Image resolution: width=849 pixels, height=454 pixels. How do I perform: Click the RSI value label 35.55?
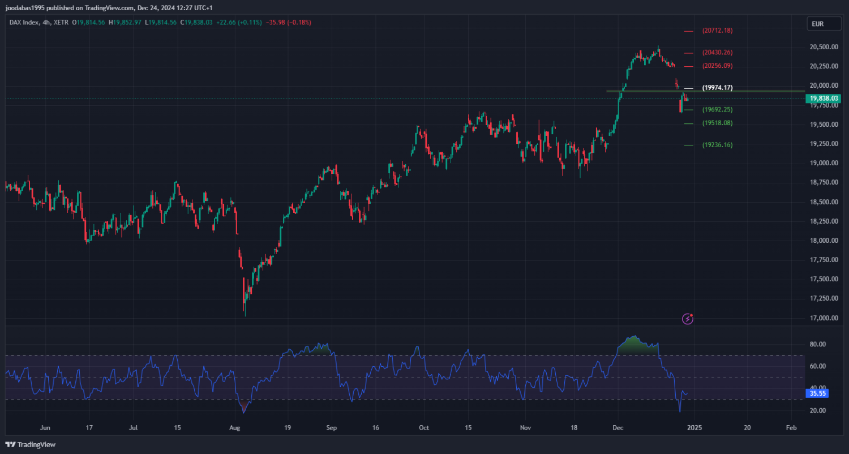[815, 392]
